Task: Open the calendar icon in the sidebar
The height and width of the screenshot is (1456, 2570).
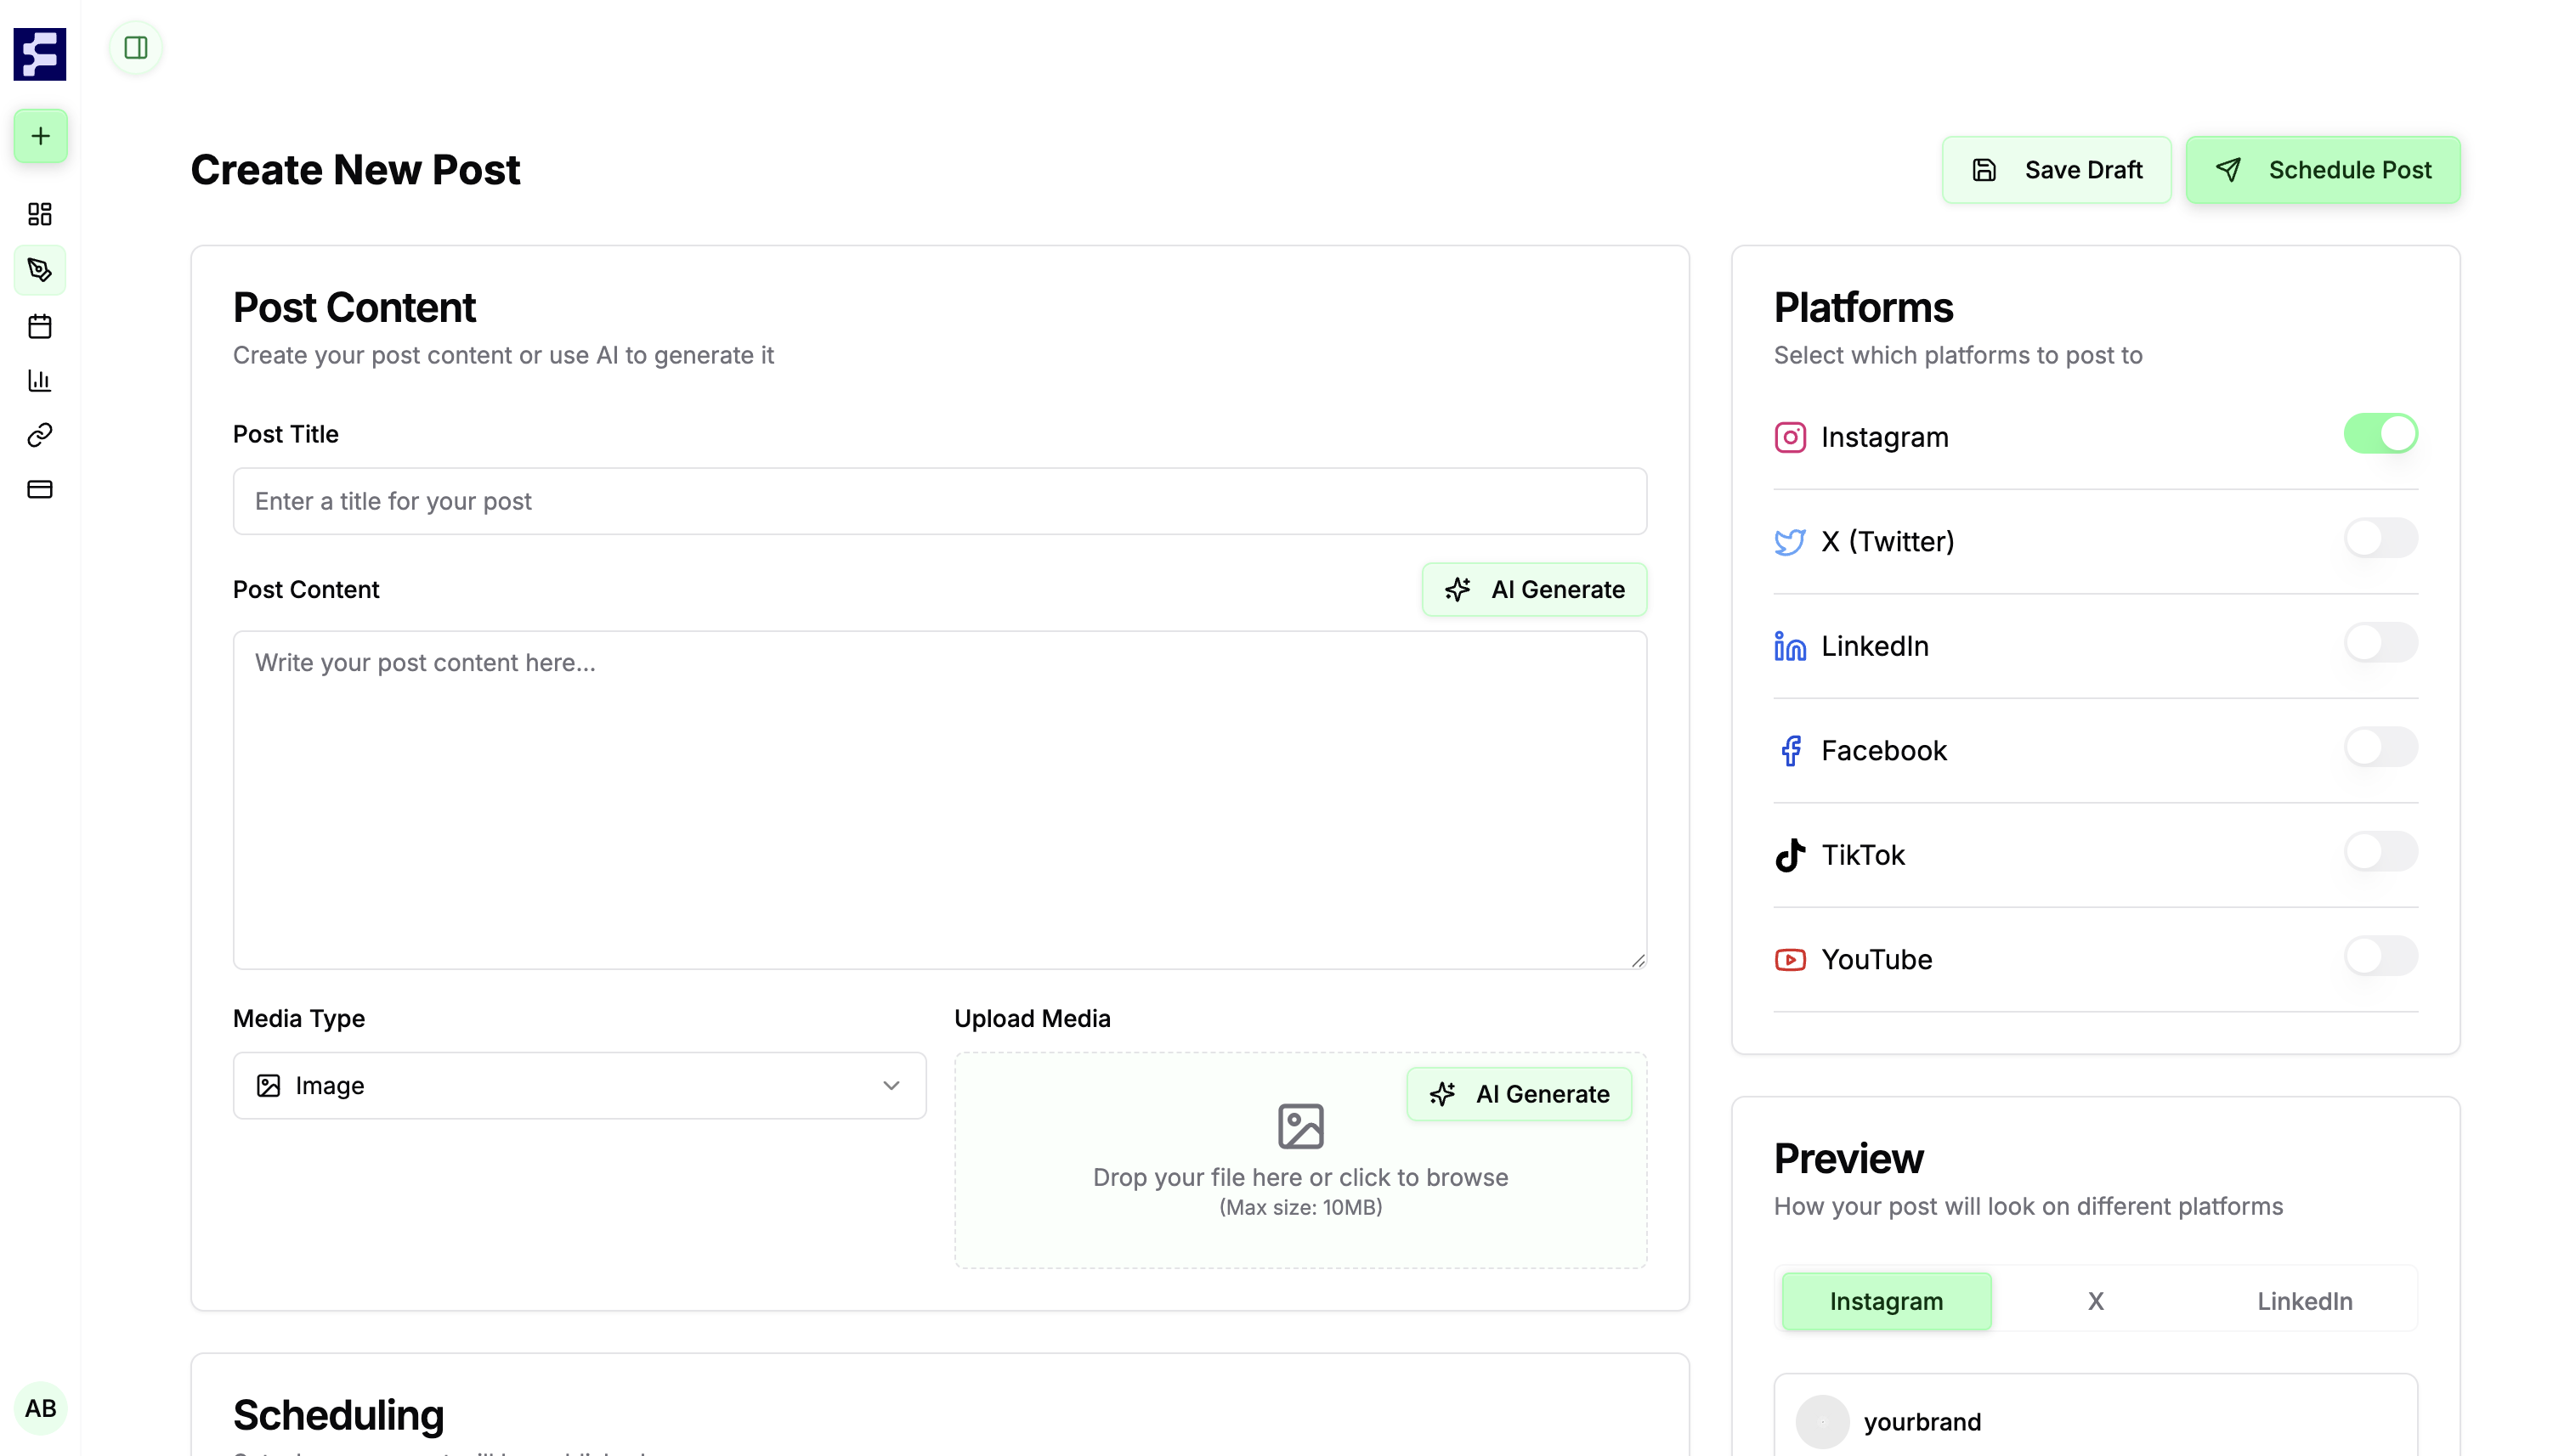Action: pos(39,325)
